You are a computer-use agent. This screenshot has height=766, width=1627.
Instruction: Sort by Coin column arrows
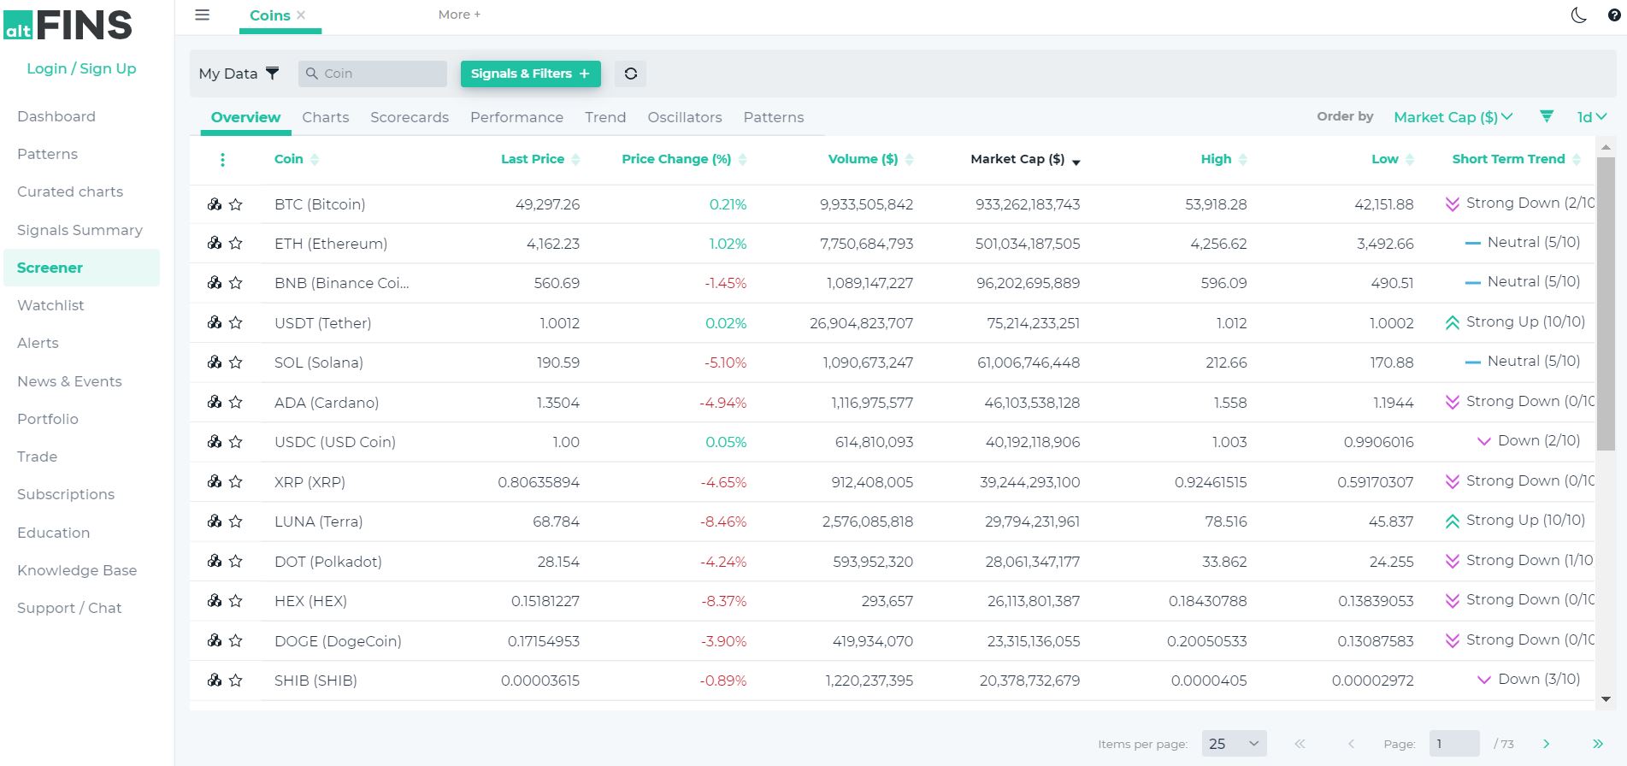click(315, 160)
